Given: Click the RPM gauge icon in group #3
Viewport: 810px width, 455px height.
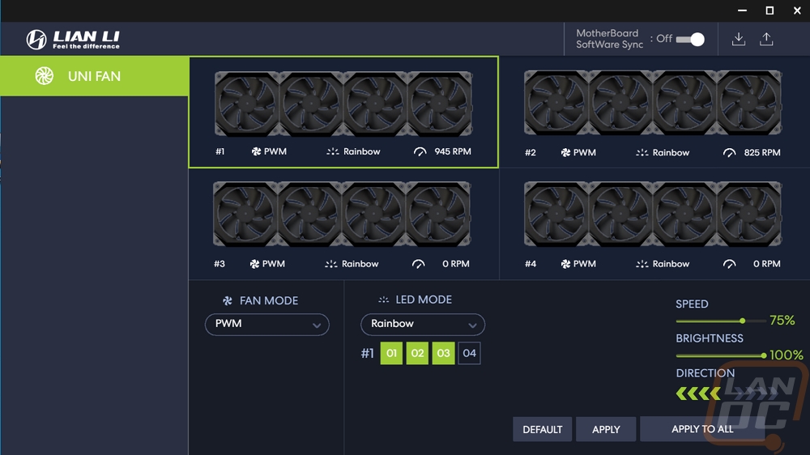Looking at the screenshot, I should pyautogui.click(x=419, y=264).
